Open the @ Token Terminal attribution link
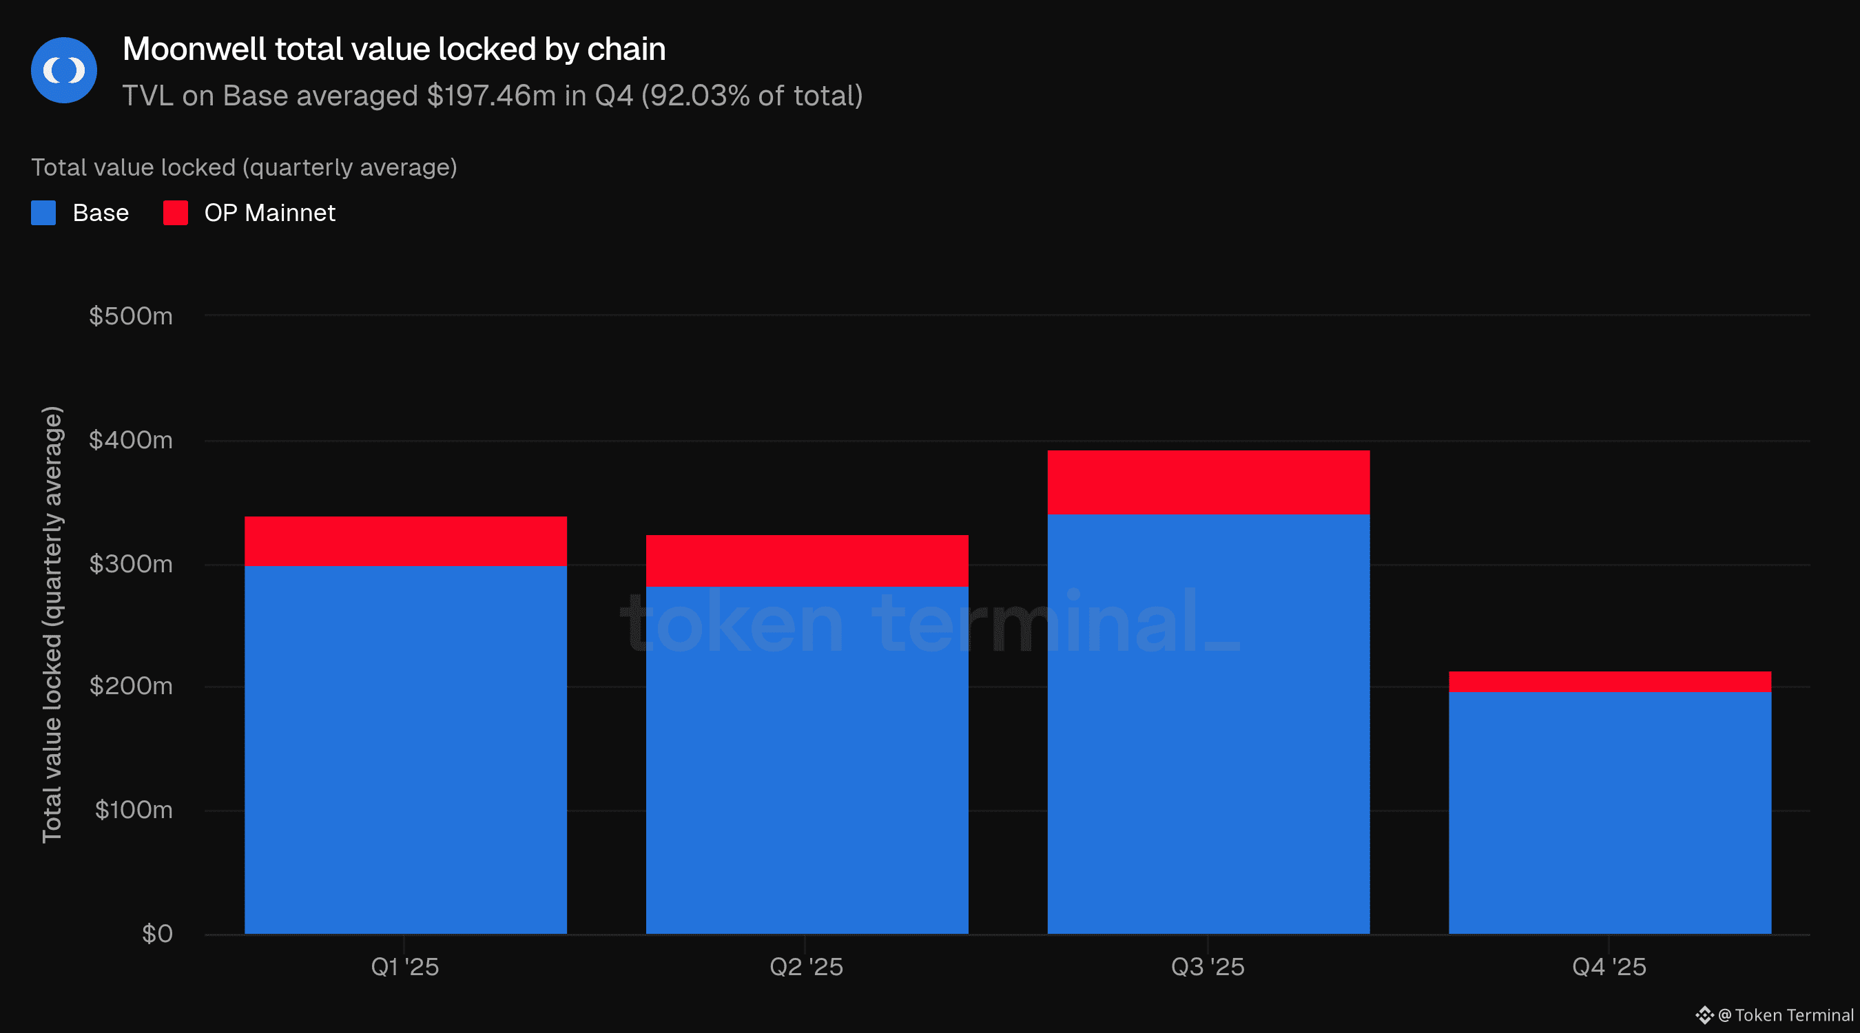This screenshot has height=1033, width=1860. click(1785, 1015)
